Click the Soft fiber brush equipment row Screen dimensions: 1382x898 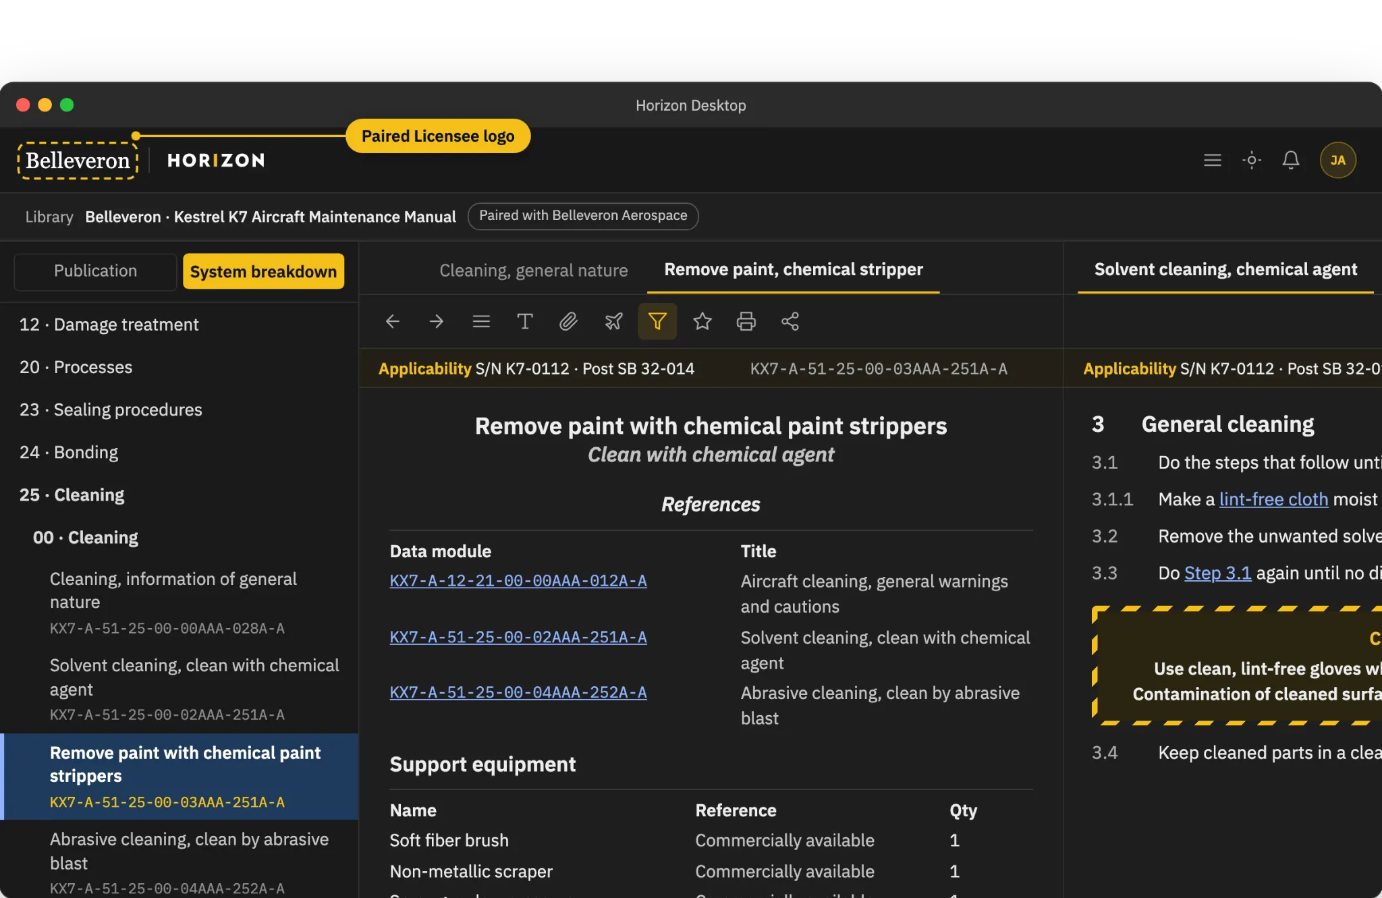click(x=711, y=841)
